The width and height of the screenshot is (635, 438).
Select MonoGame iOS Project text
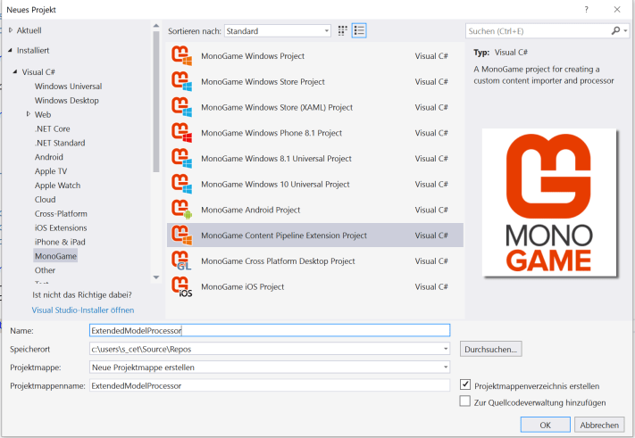(243, 286)
